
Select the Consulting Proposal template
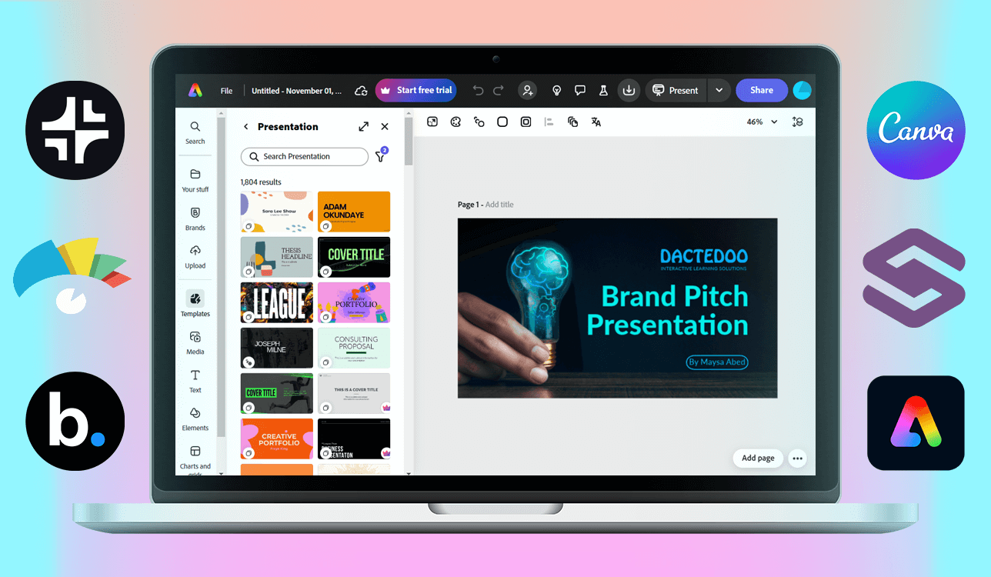click(354, 348)
